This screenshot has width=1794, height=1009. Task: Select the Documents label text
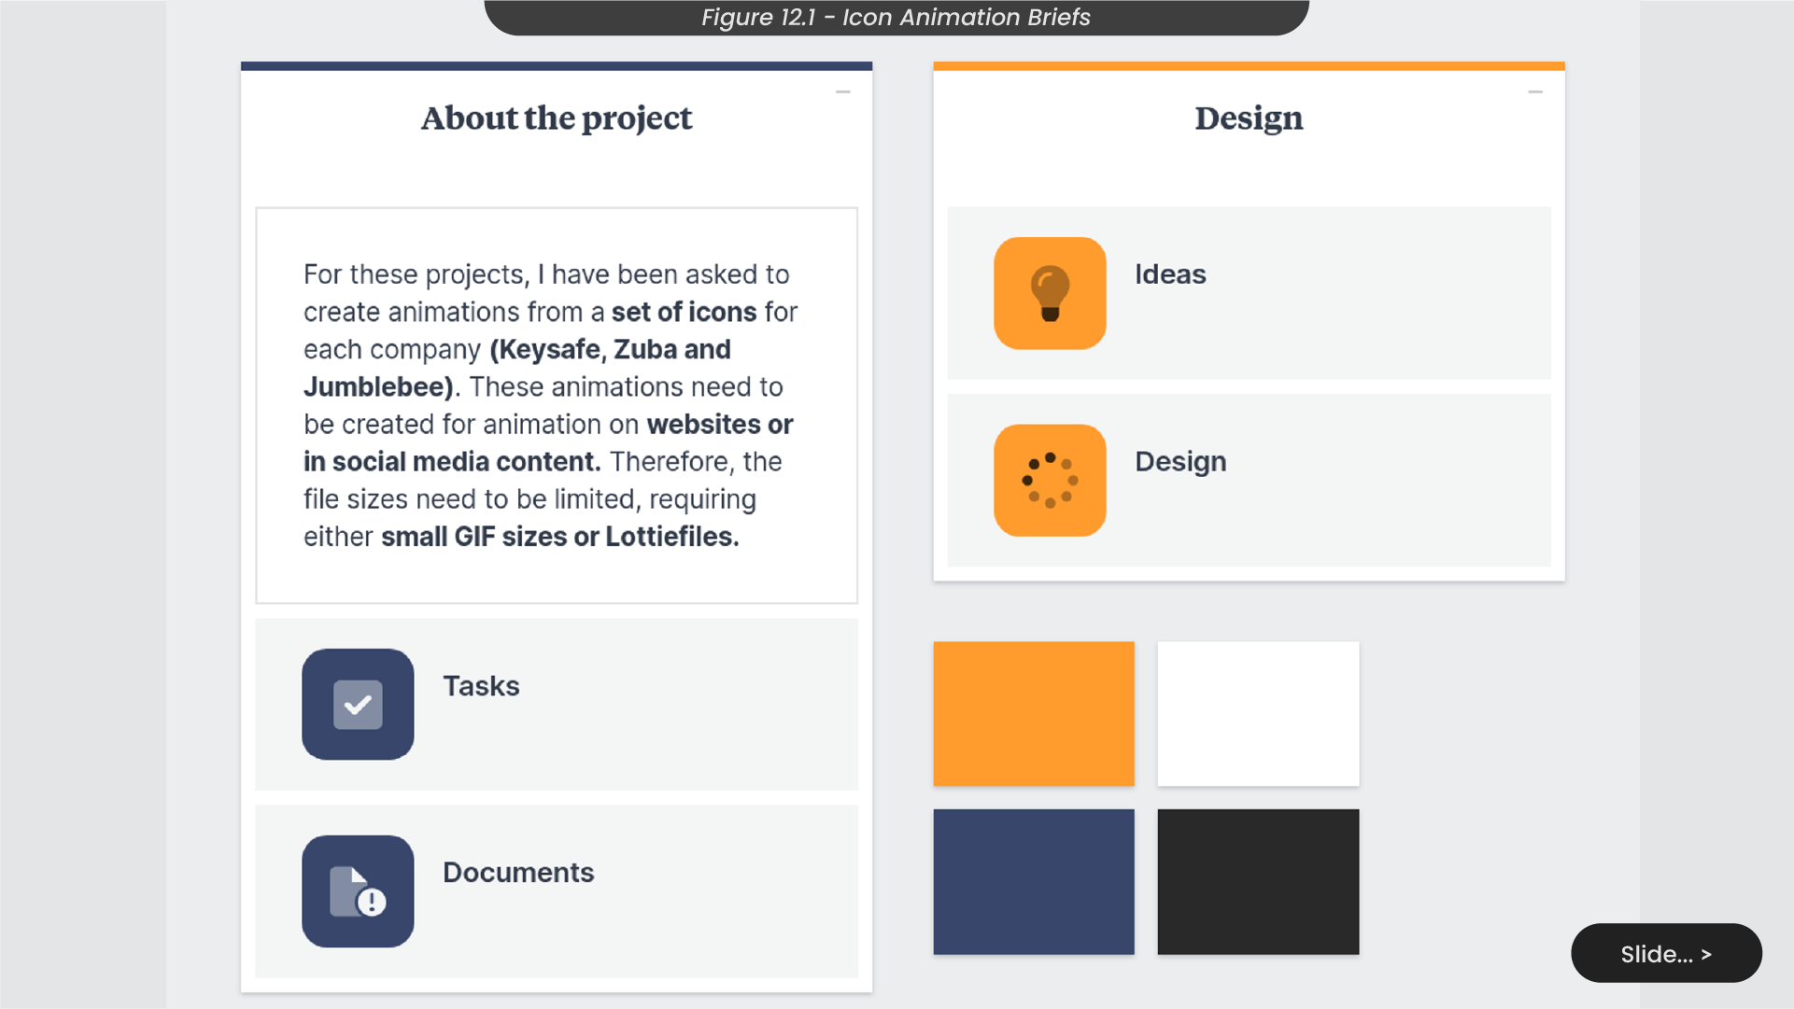coord(518,873)
